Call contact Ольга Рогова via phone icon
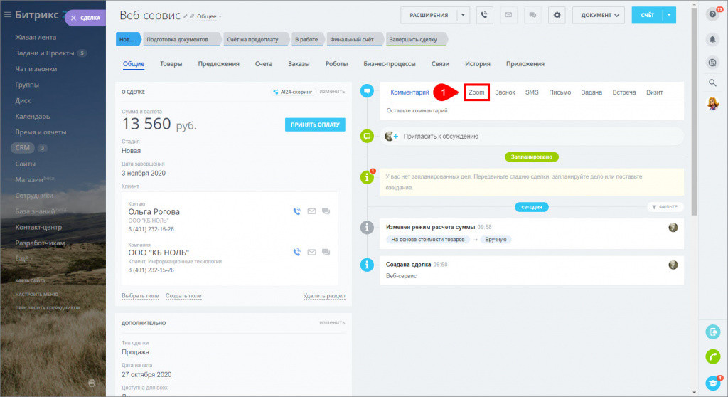This screenshot has width=728, height=397. (296, 211)
